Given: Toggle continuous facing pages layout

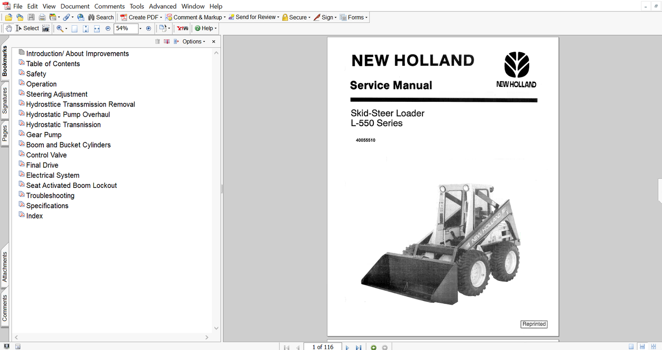Looking at the screenshot, I should [653, 347].
